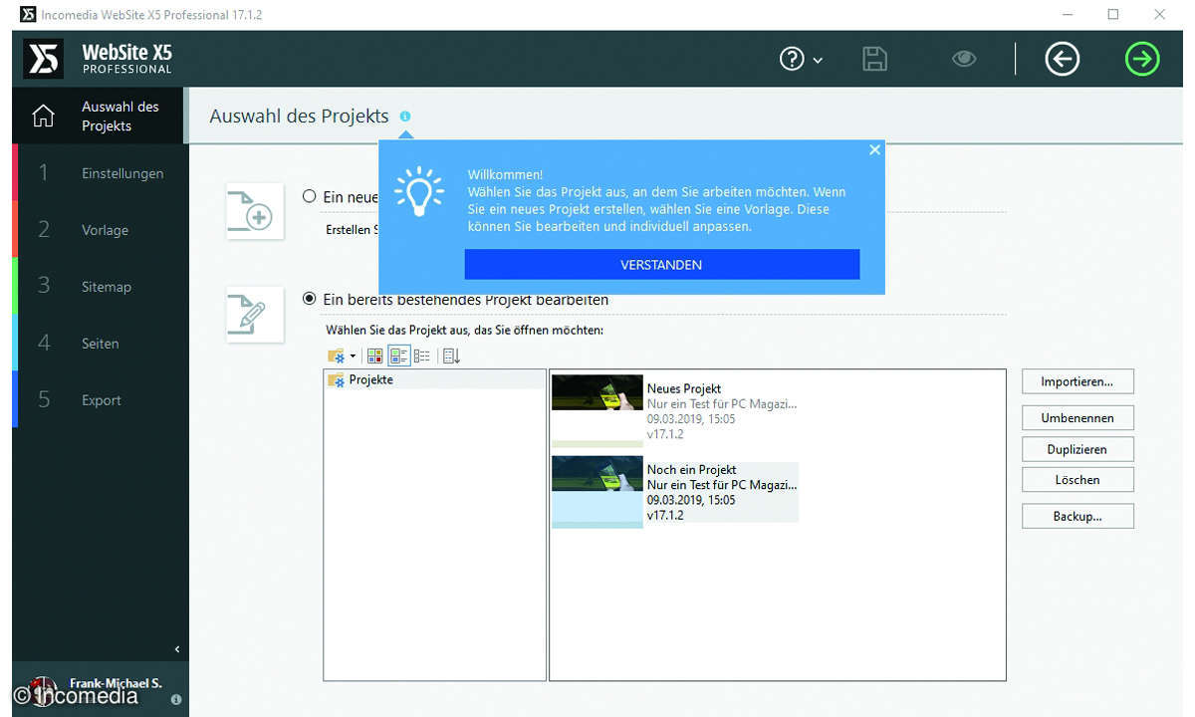Proceed with the green next arrow

tap(1142, 60)
